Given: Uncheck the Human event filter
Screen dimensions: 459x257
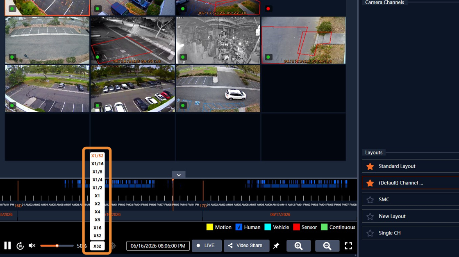Looking at the screenshot, I should pos(239,227).
